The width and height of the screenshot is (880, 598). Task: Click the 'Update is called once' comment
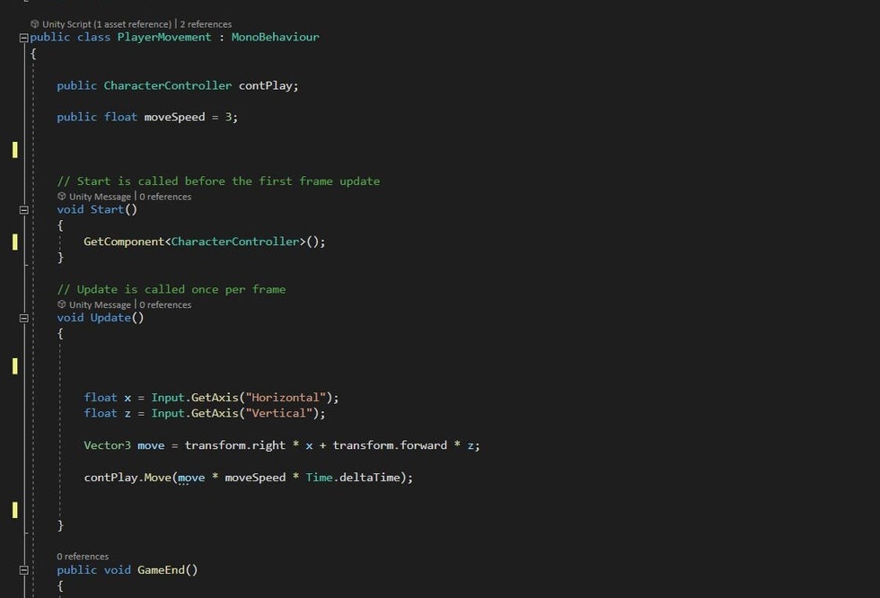pyautogui.click(x=172, y=289)
